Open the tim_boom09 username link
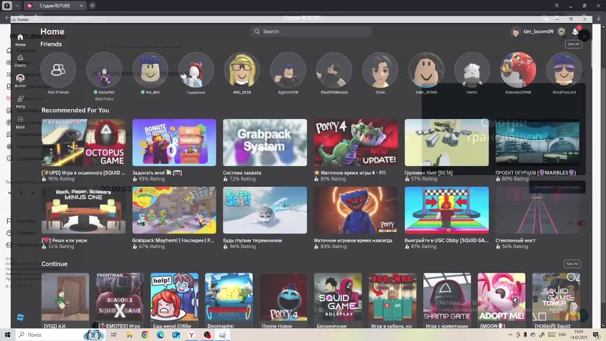The width and height of the screenshot is (606, 341). (x=538, y=32)
